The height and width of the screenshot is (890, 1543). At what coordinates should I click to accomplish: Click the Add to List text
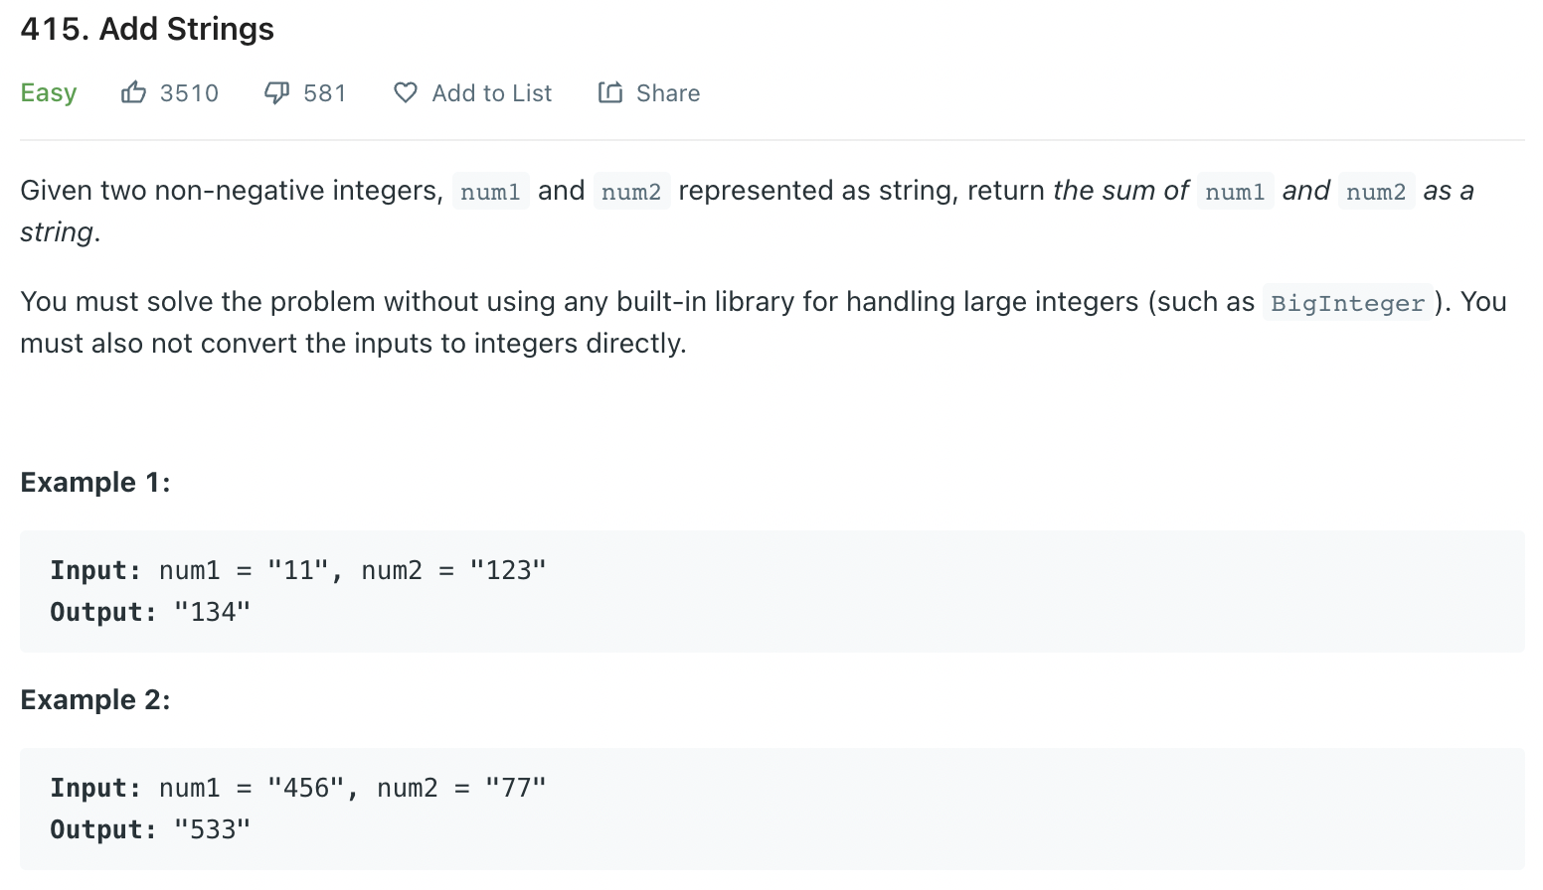[492, 93]
